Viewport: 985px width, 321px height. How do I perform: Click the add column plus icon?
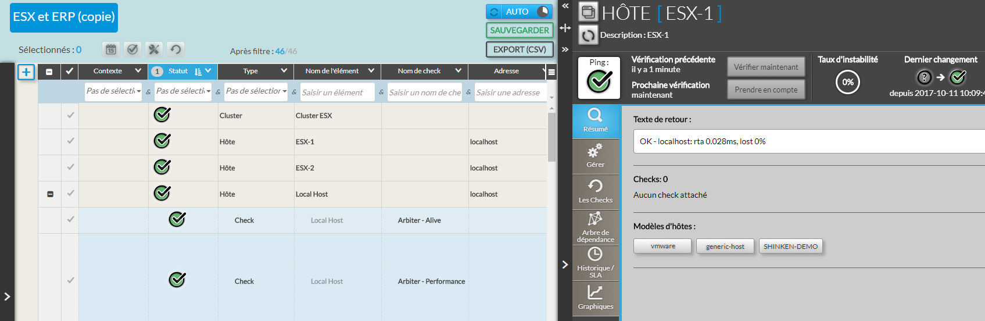[x=26, y=72]
